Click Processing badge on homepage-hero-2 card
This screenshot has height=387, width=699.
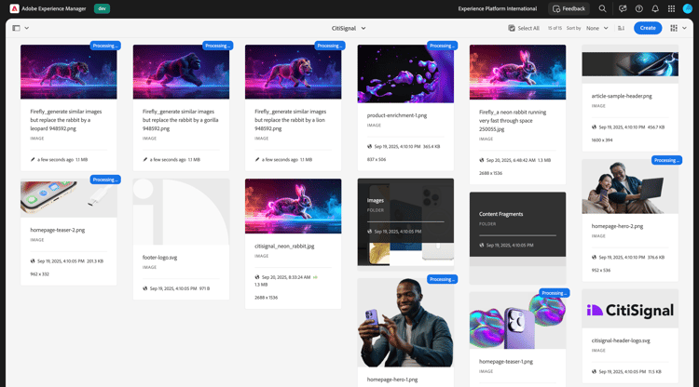(x=666, y=160)
